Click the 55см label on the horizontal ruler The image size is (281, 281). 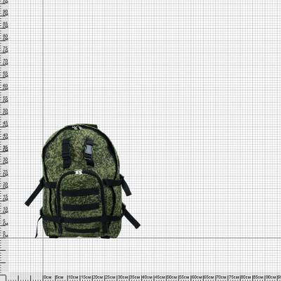pyautogui.click(x=185, y=277)
